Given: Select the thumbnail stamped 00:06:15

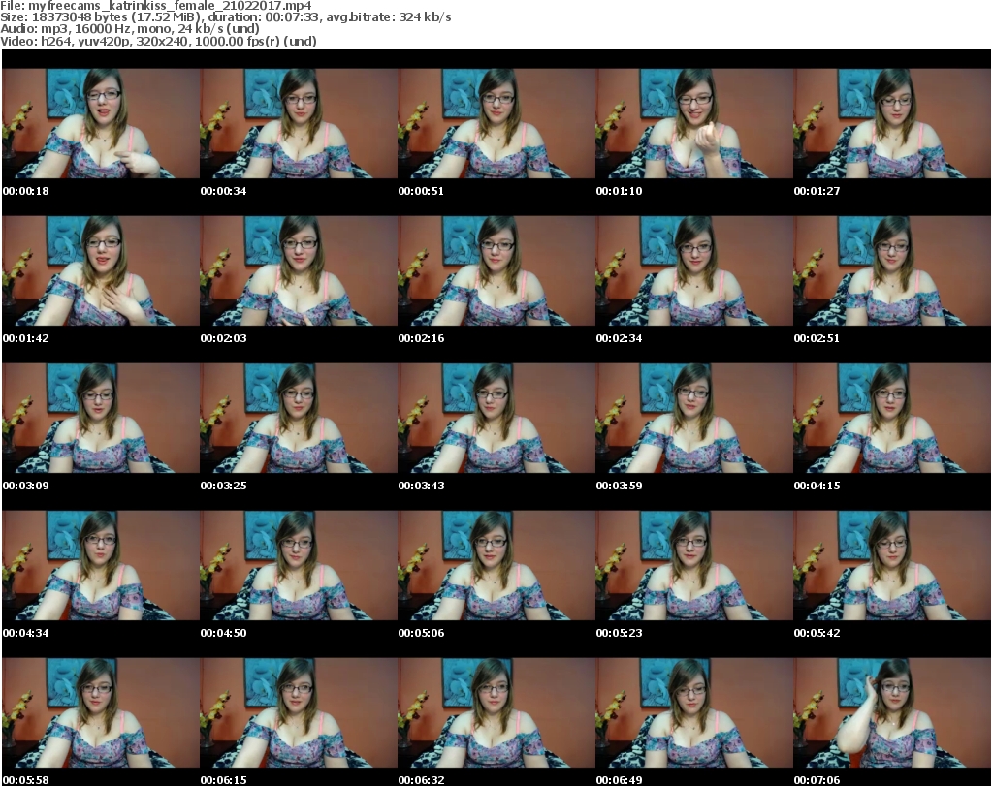Looking at the screenshot, I should (x=299, y=713).
